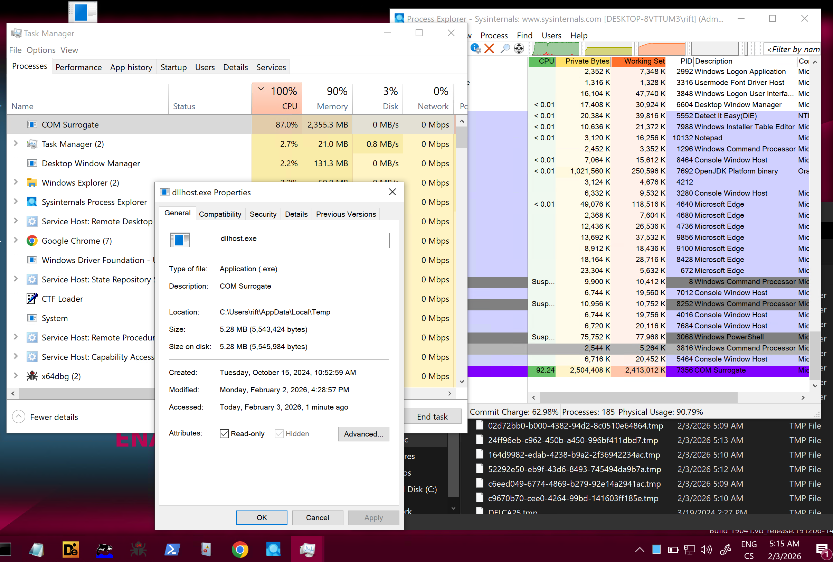Click the crosshair find-window target icon
The height and width of the screenshot is (562, 833).
(x=519, y=48)
